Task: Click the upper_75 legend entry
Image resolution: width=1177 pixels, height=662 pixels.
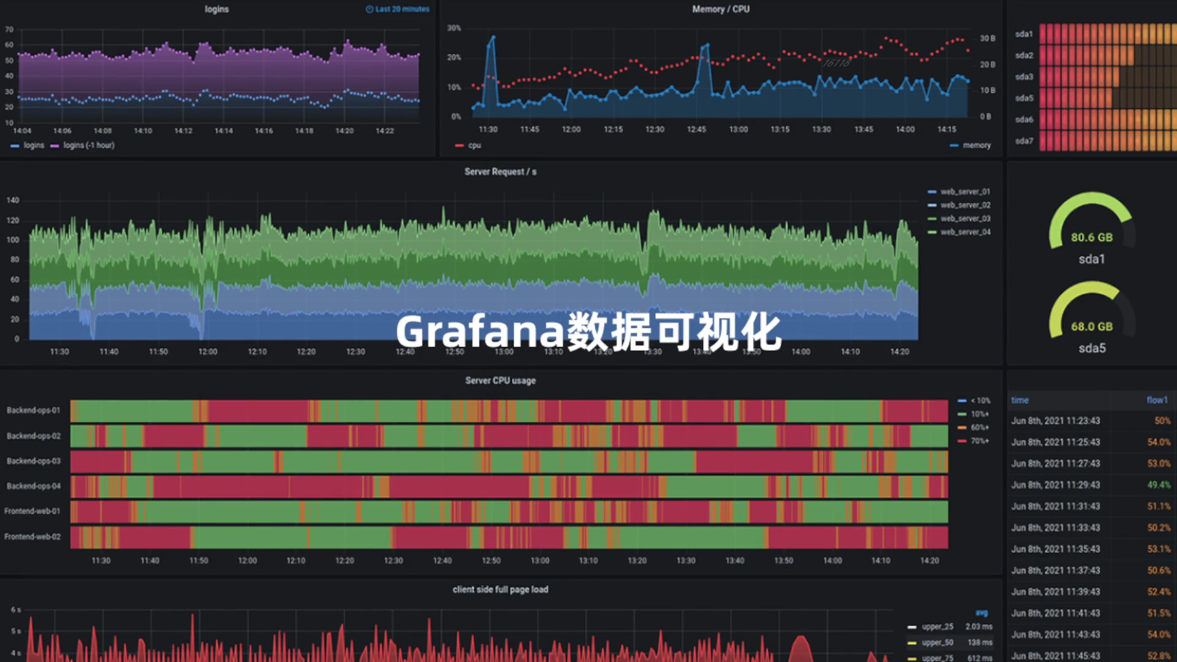Action: coord(931,658)
